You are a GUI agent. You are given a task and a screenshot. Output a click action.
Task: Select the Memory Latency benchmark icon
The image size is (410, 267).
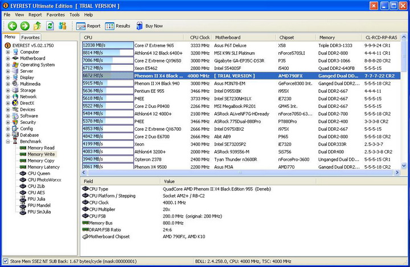click(x=23, y=167)
